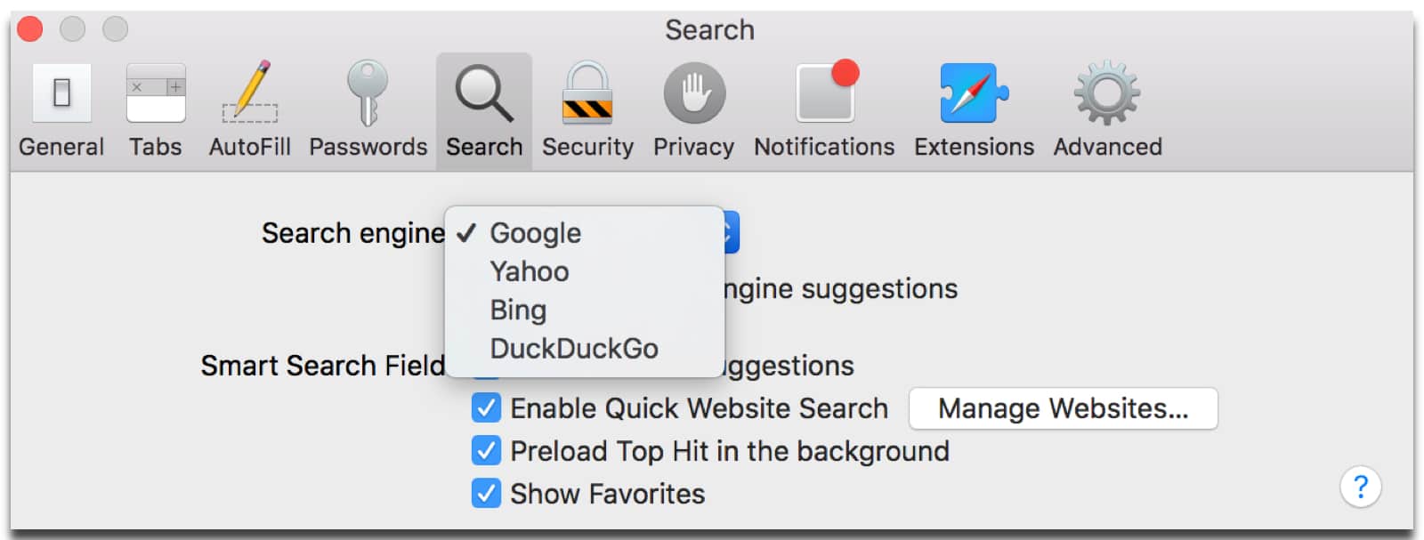Open Extensions puzzle piece pane
Viewport: 1424px width, 540px height.
point(974,109)
